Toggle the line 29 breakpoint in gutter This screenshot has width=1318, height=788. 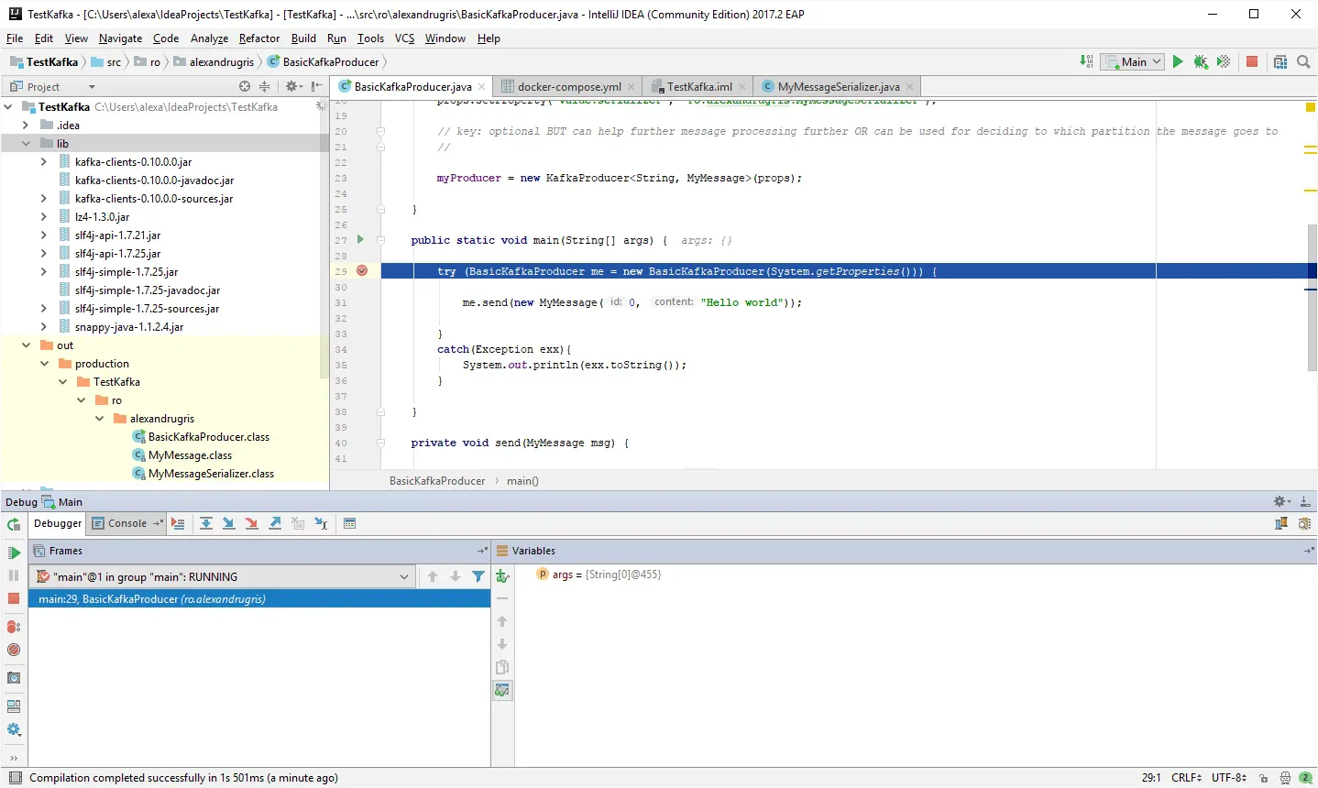362,271
